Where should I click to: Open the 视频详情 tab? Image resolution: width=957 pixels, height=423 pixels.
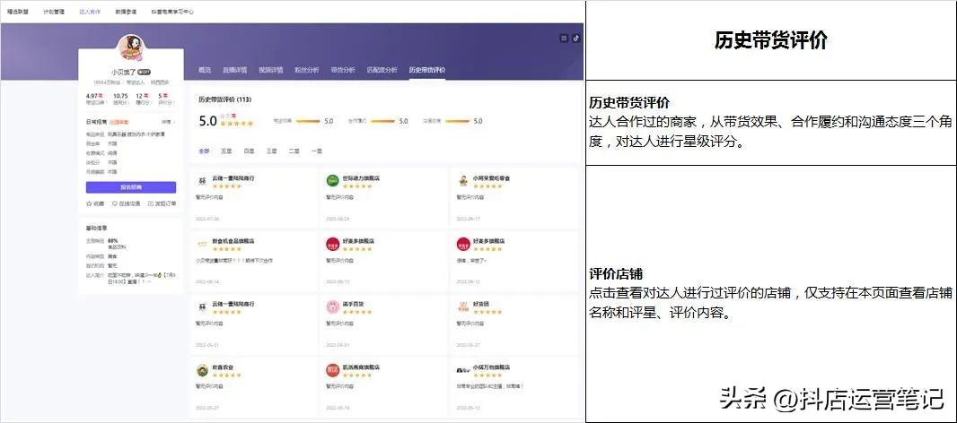(x=271, y=70)
